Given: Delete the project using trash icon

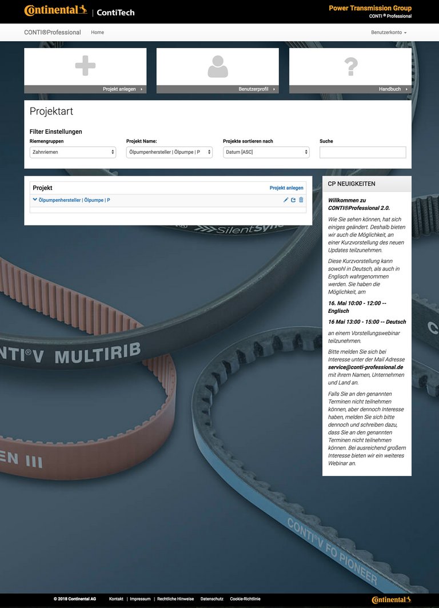Looking at the screenshot, I should point(301,200).
